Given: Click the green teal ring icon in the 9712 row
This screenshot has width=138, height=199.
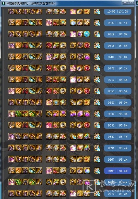Looking at the screenshot, I should pos(63,79).
